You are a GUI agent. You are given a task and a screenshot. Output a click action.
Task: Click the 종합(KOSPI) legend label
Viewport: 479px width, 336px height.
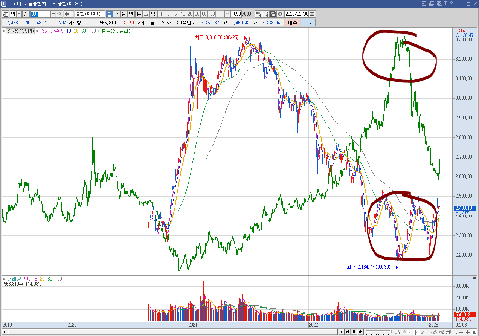pyautogui.click(x=21, y=31)
